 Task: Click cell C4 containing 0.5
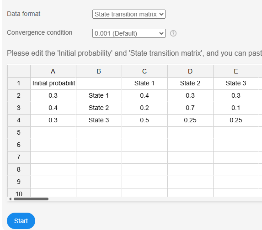[144, 120]
